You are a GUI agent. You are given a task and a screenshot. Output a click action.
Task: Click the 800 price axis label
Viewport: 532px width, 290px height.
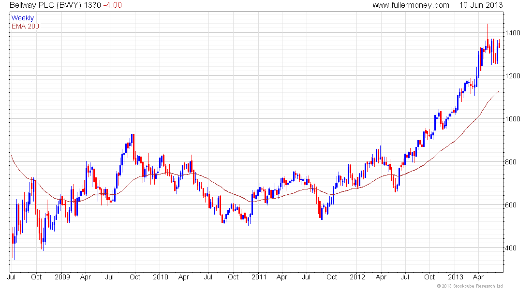511,162
